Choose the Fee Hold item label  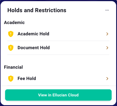coord(27,79)
